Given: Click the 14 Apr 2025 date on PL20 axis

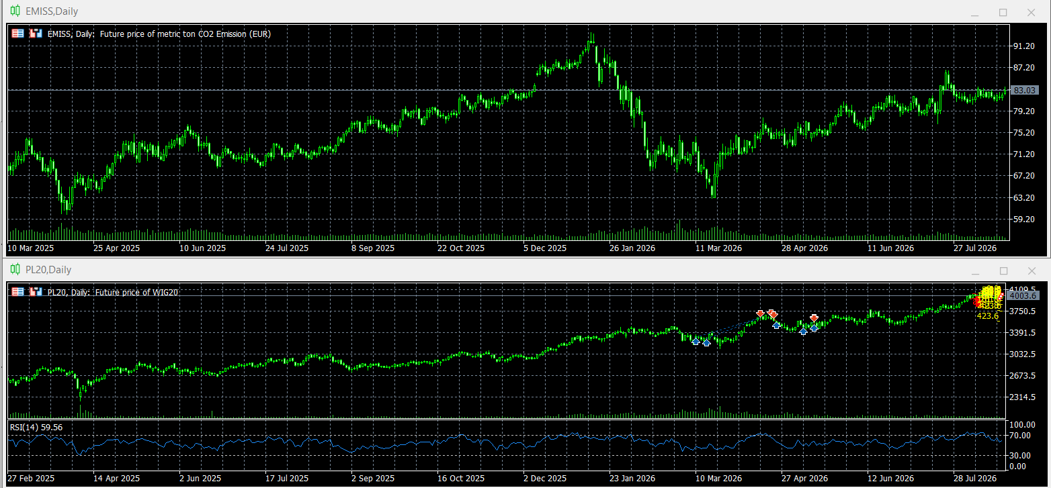Looking at the screenshot, I should (117, 479).
